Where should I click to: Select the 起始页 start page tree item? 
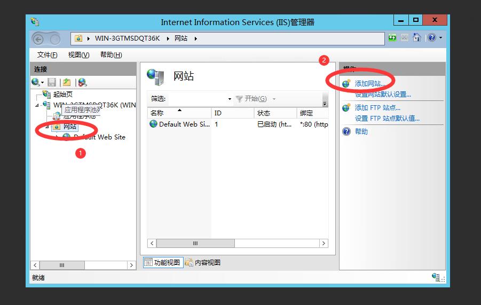63,94
